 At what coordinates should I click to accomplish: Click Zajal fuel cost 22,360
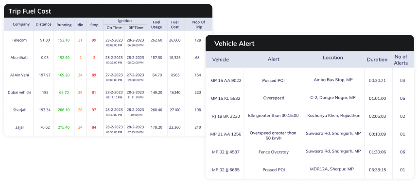(x=175, y=127)
